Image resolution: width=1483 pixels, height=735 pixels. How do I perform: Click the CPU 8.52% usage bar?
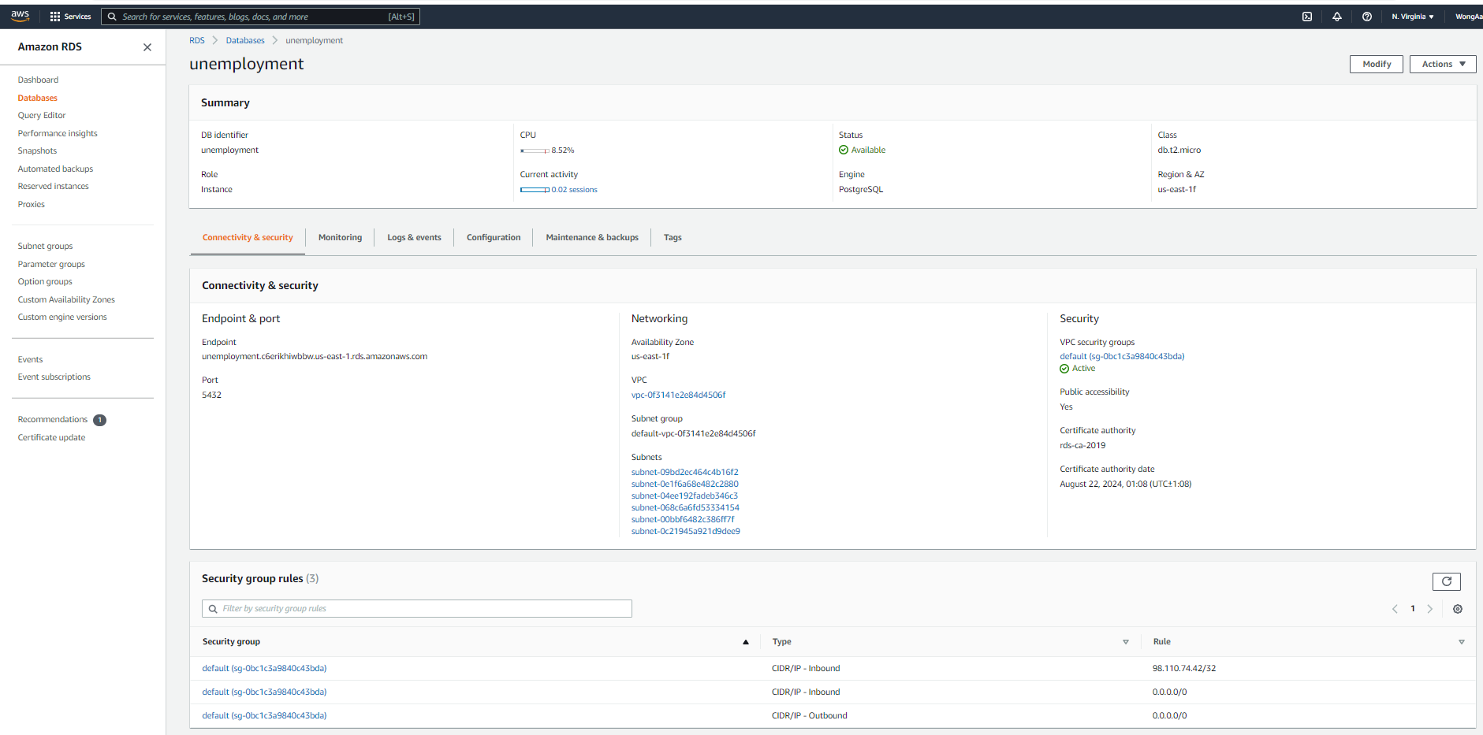point(535,150)
